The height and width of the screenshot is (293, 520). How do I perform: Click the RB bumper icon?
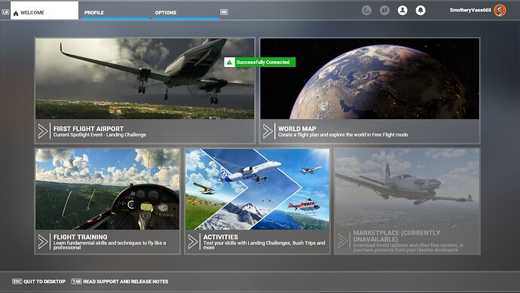pyautogui.click(x=224, y=12)
